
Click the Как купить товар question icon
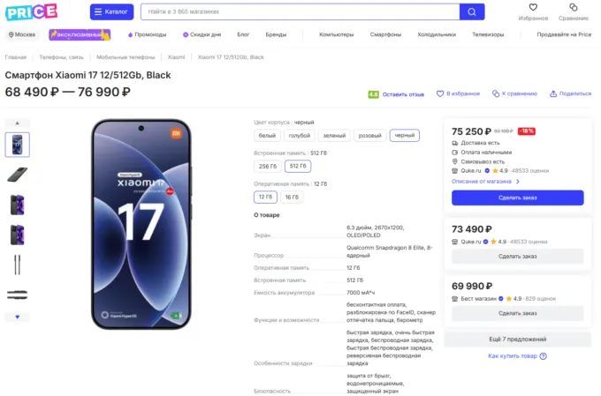pos(544,356)
